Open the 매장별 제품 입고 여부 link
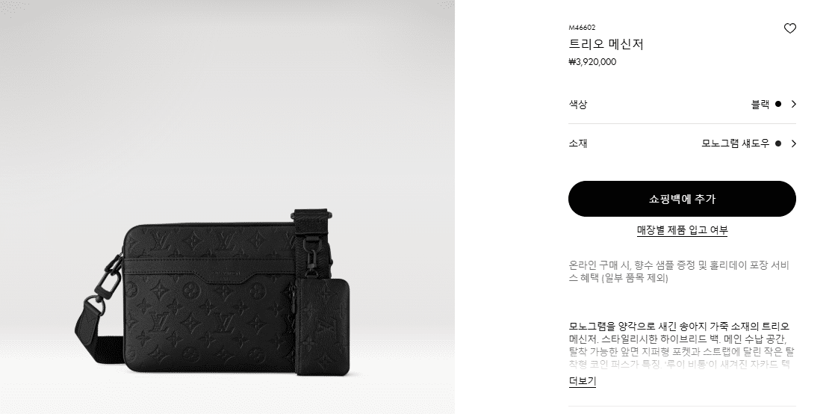835x414 pixels. pos(682,230)
